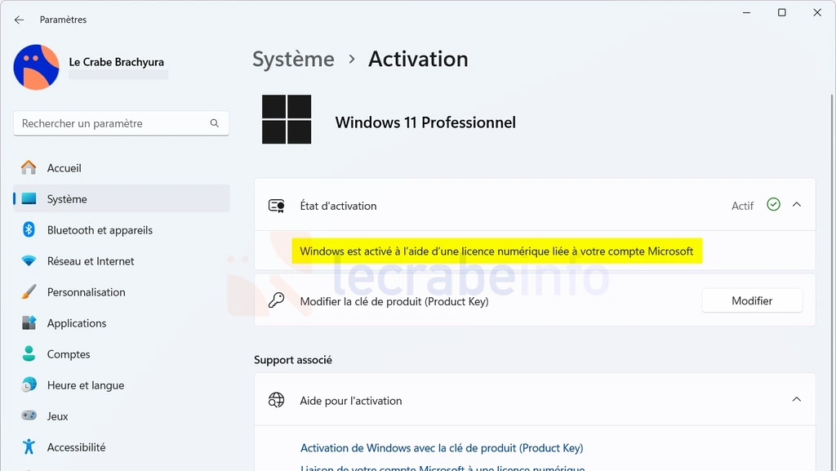The width and height of the screenshot is (836, 471).
Task: Click the paintbrush Personnalisation icon
Action: click(x=29, y=292)
